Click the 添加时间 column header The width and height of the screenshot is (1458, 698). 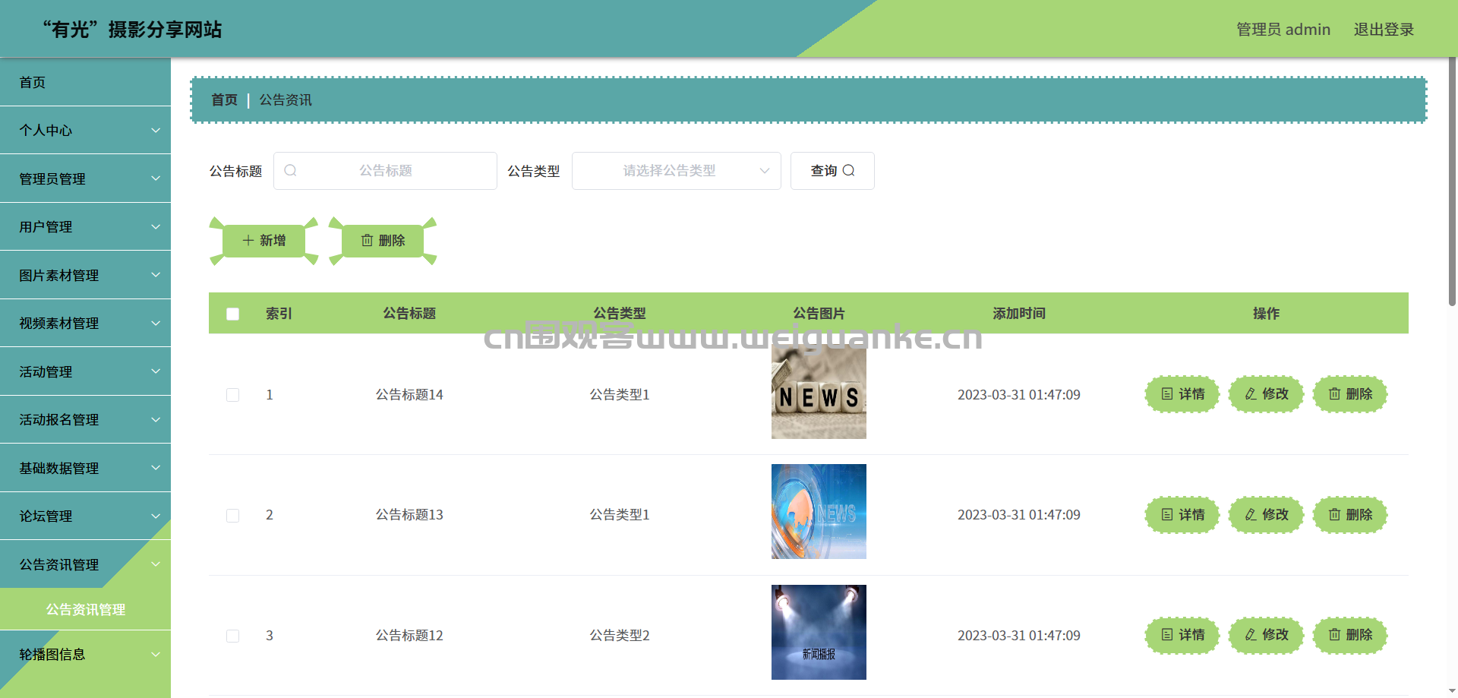coord(1019,314)
